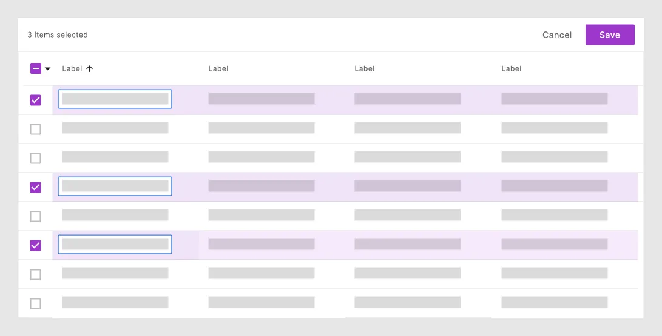Image resolution: width=662 pixels, height=336 pixels.
Task: Click the third Label column header
Action: point(365,69)
